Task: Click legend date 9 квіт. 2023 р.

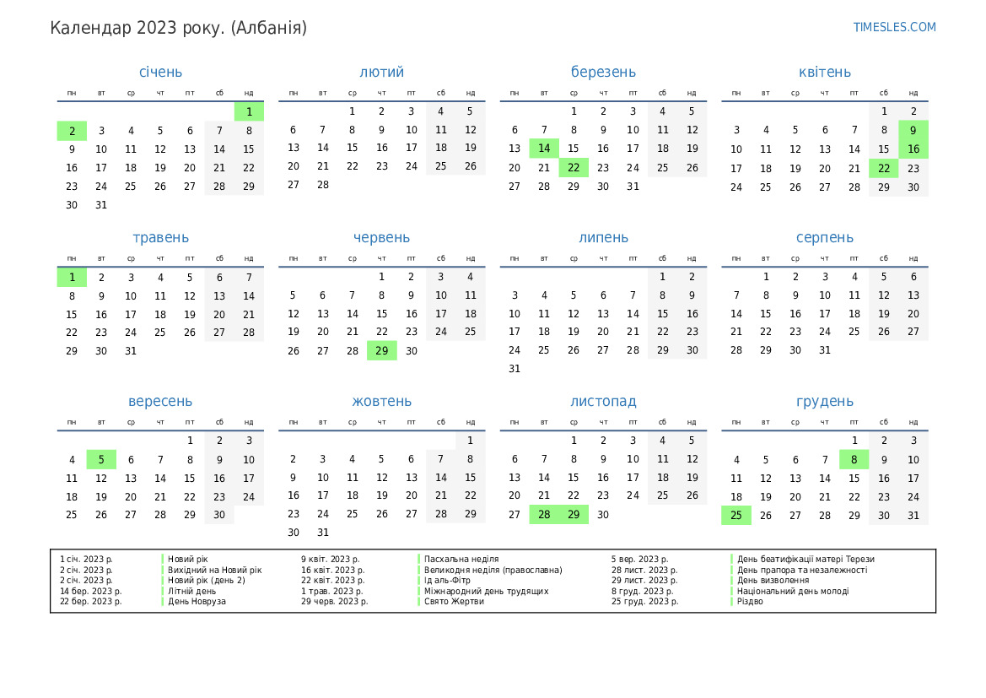Action: 330,559
